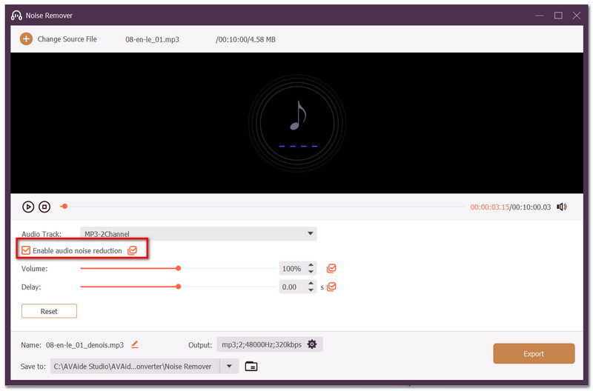This screenshot has width=593, height=391.
Task: Click the Reset button
Action: click(x=49, y=311)
